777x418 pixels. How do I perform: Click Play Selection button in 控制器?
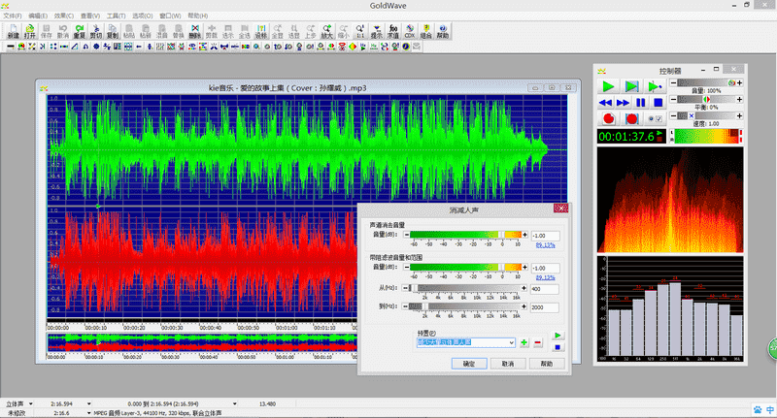tap(631, 86)
